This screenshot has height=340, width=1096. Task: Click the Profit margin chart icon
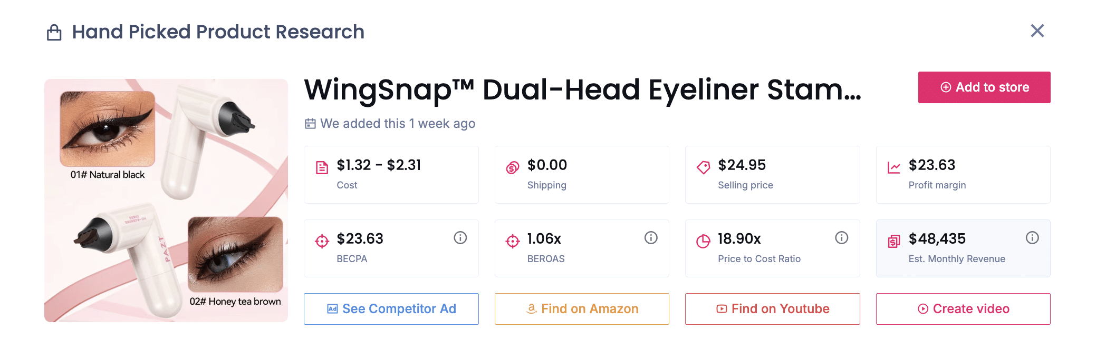click(x=894, y=168)
